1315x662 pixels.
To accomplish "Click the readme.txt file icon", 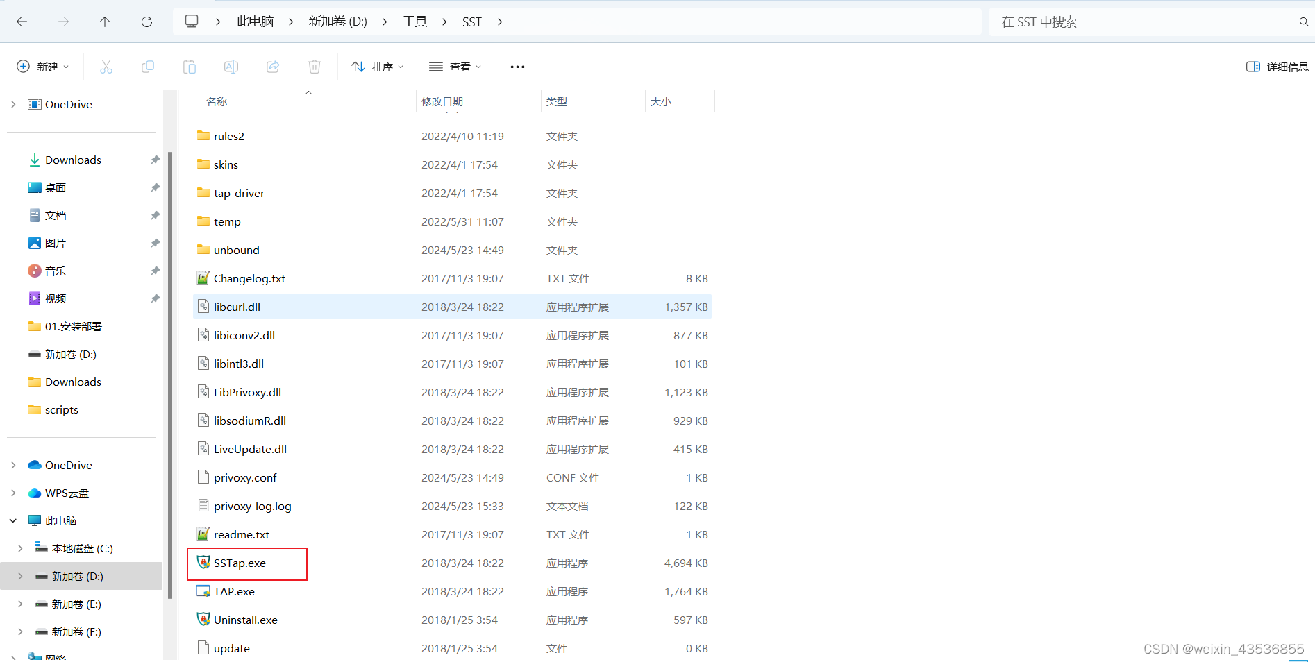I will 203,534.
